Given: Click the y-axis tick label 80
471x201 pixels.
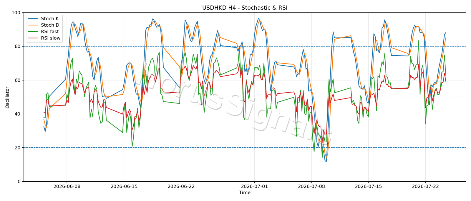Looking at the screenshot, I should (18, 46).
